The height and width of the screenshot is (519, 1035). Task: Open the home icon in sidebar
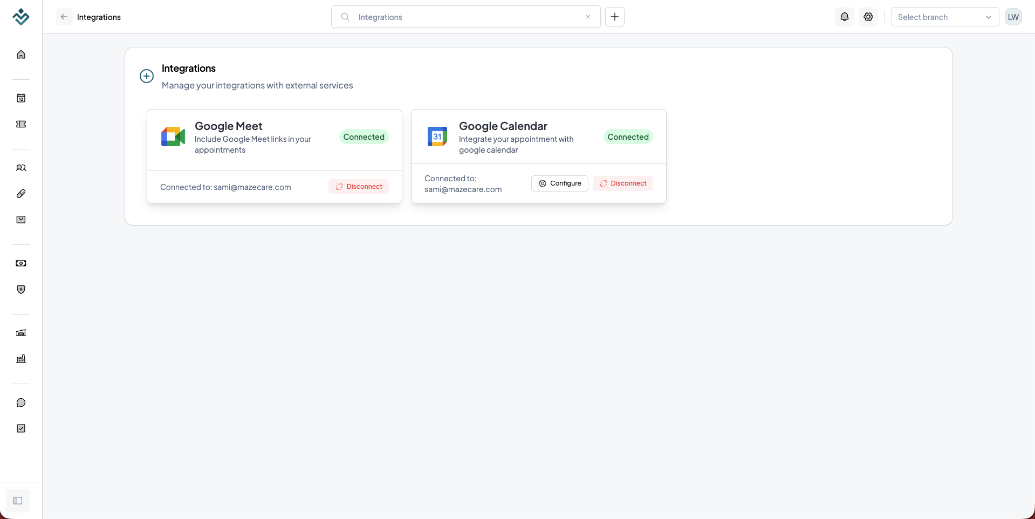[21, 54]
